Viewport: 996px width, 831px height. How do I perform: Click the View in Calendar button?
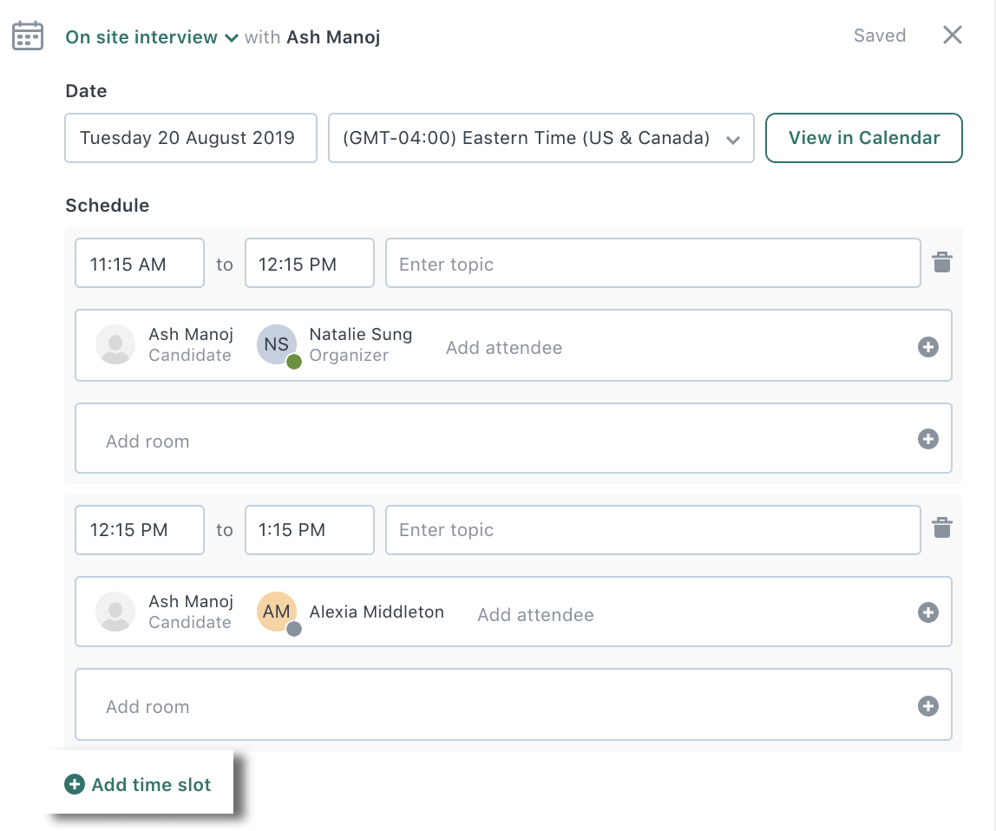click(x=863, y=137)
